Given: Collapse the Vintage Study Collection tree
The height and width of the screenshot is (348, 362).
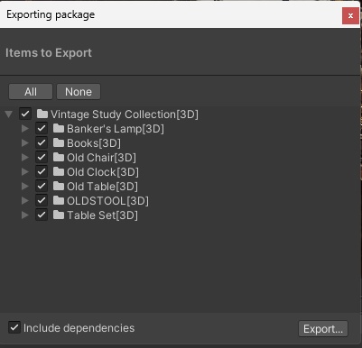Looking at the screenshot, I should coord(9,114).
